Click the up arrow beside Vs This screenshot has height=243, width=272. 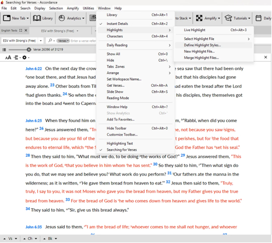pos(5,239)
